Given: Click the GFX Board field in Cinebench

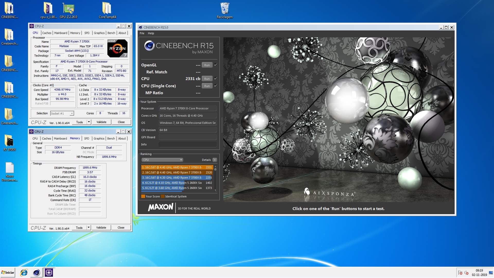Looking at the screenshot, I should pyautogui.click(x=188, y=137).
